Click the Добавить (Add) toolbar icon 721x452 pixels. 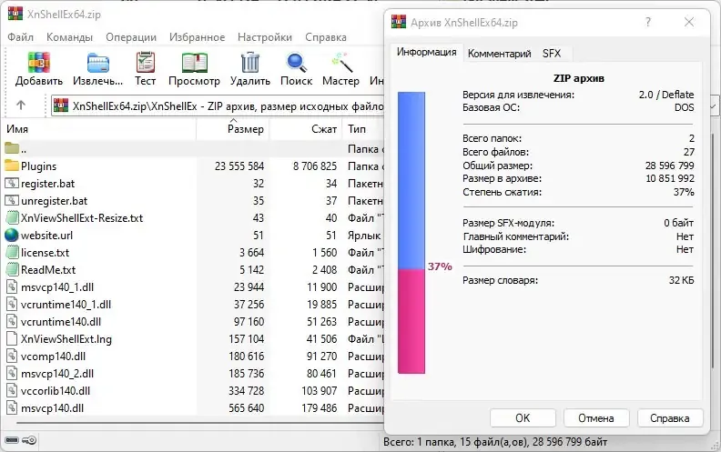(x=38, y=63)
